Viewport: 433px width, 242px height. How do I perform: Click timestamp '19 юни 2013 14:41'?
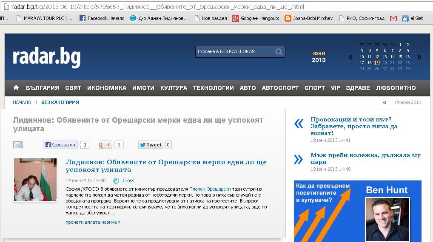330,140
